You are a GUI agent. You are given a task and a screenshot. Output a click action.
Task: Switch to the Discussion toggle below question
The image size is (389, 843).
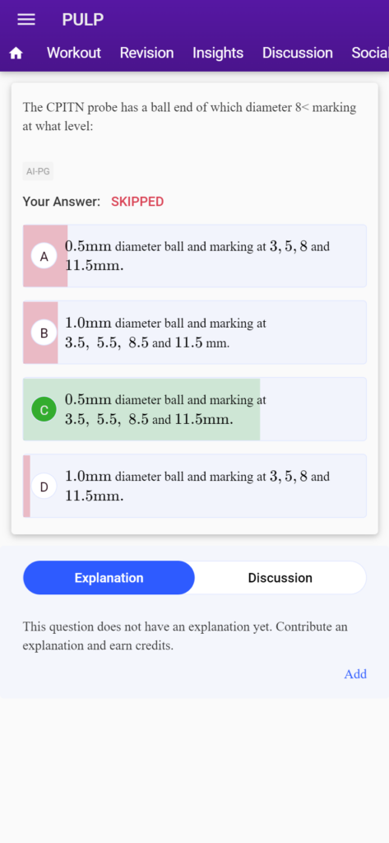(x=280, y=578)
